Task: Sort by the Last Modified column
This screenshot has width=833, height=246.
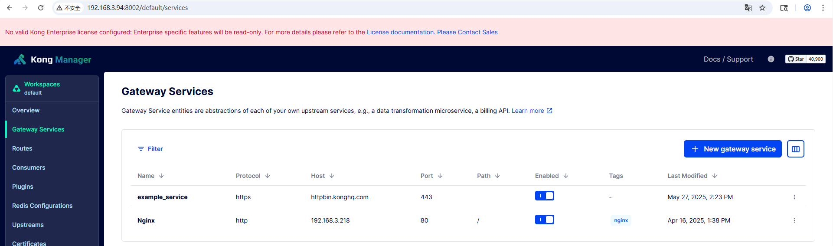Action: click(x=692, y=176)
